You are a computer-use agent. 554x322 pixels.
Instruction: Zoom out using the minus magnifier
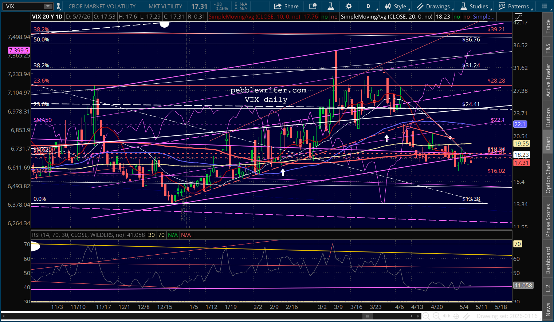click(x=426, y=316)
